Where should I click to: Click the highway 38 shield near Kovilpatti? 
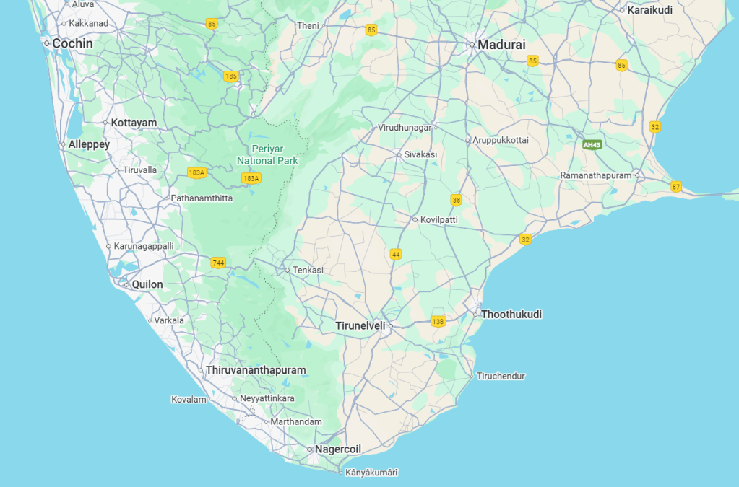coord(456,199)
